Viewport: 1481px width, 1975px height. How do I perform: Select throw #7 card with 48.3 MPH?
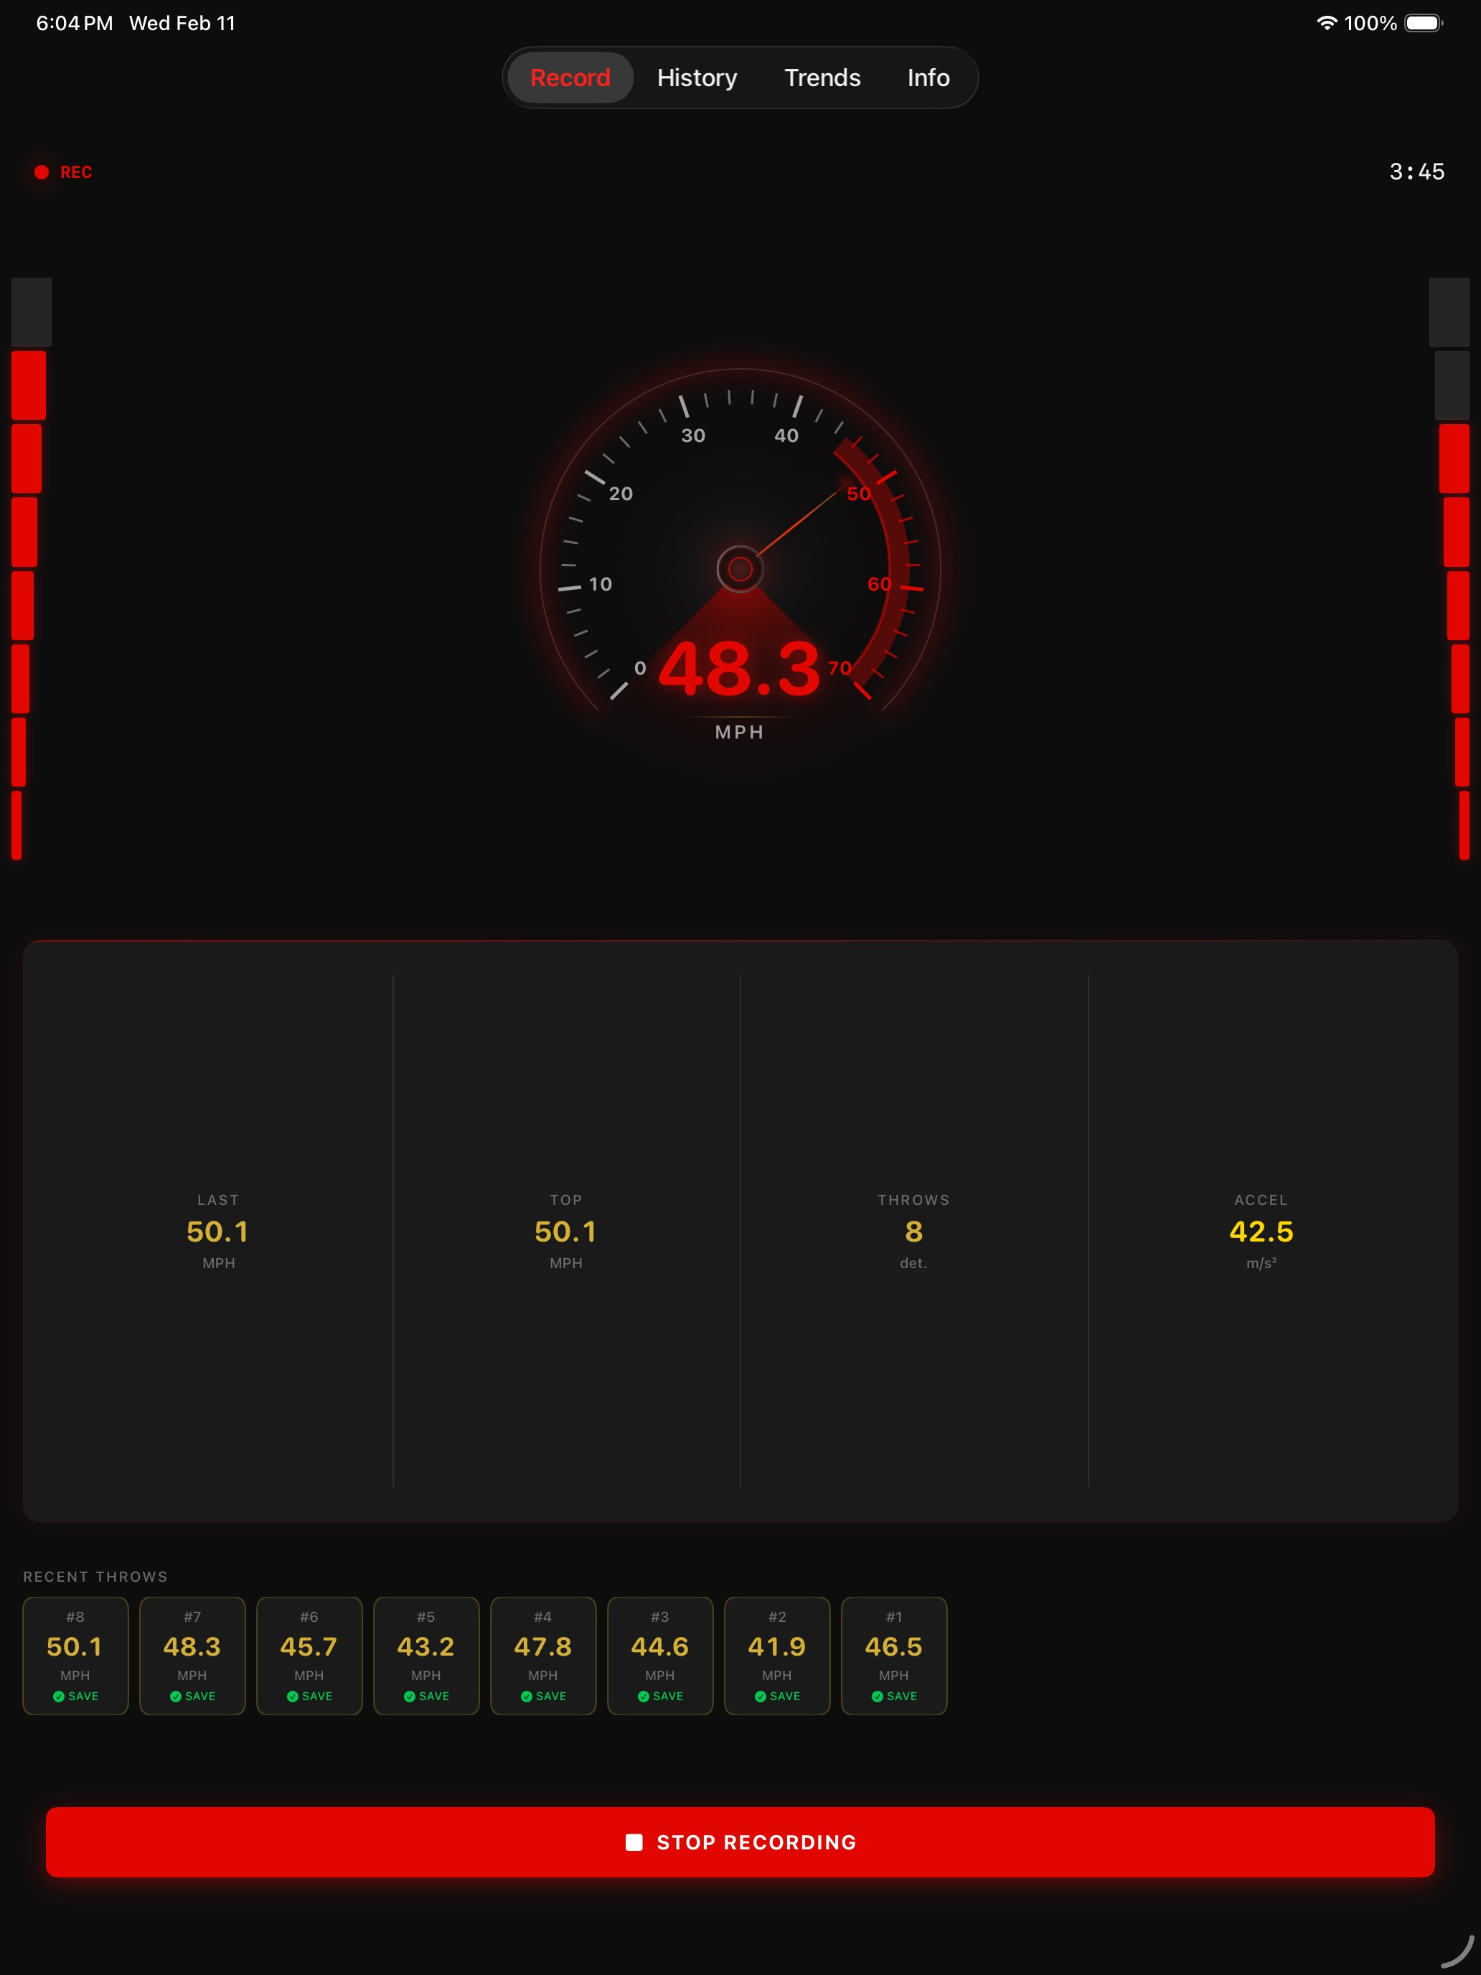click(x=192, y=1656)
